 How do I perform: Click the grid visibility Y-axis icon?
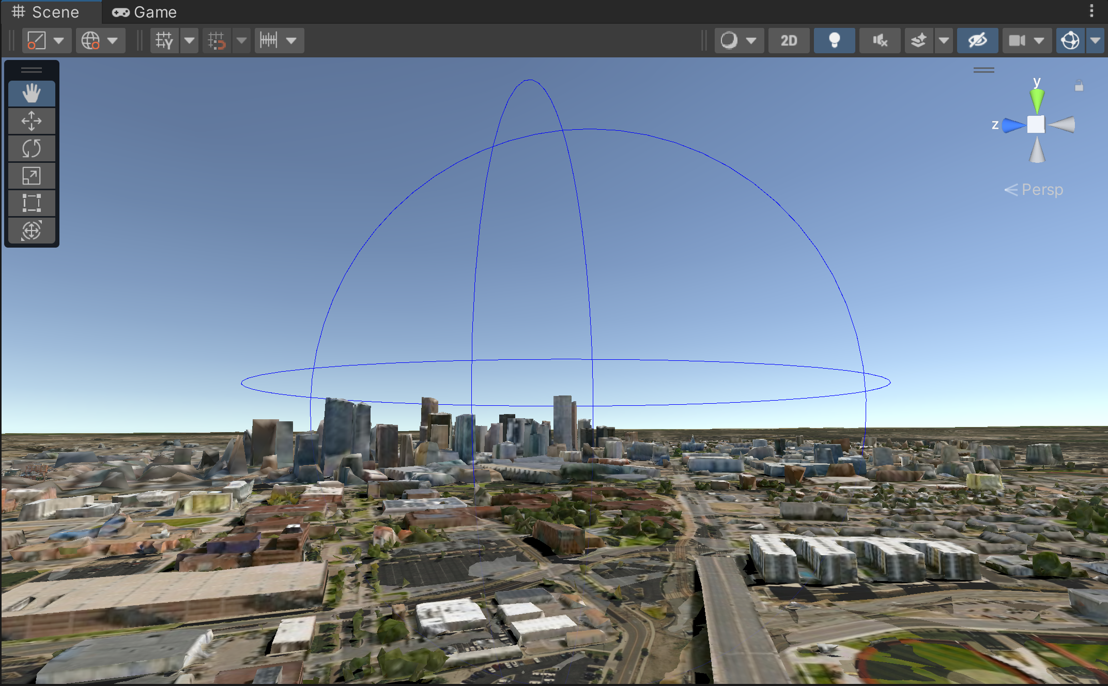164,40
